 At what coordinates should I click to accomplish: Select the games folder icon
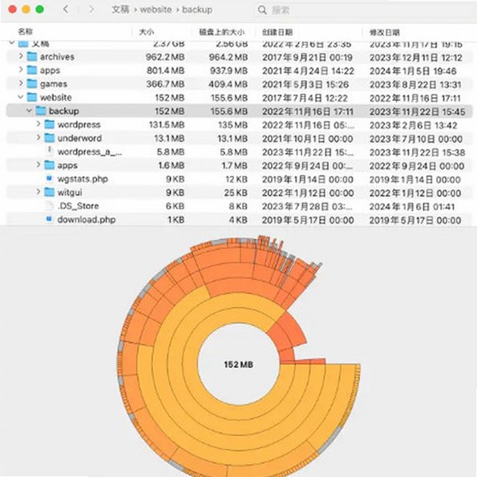tap(31, 83)
